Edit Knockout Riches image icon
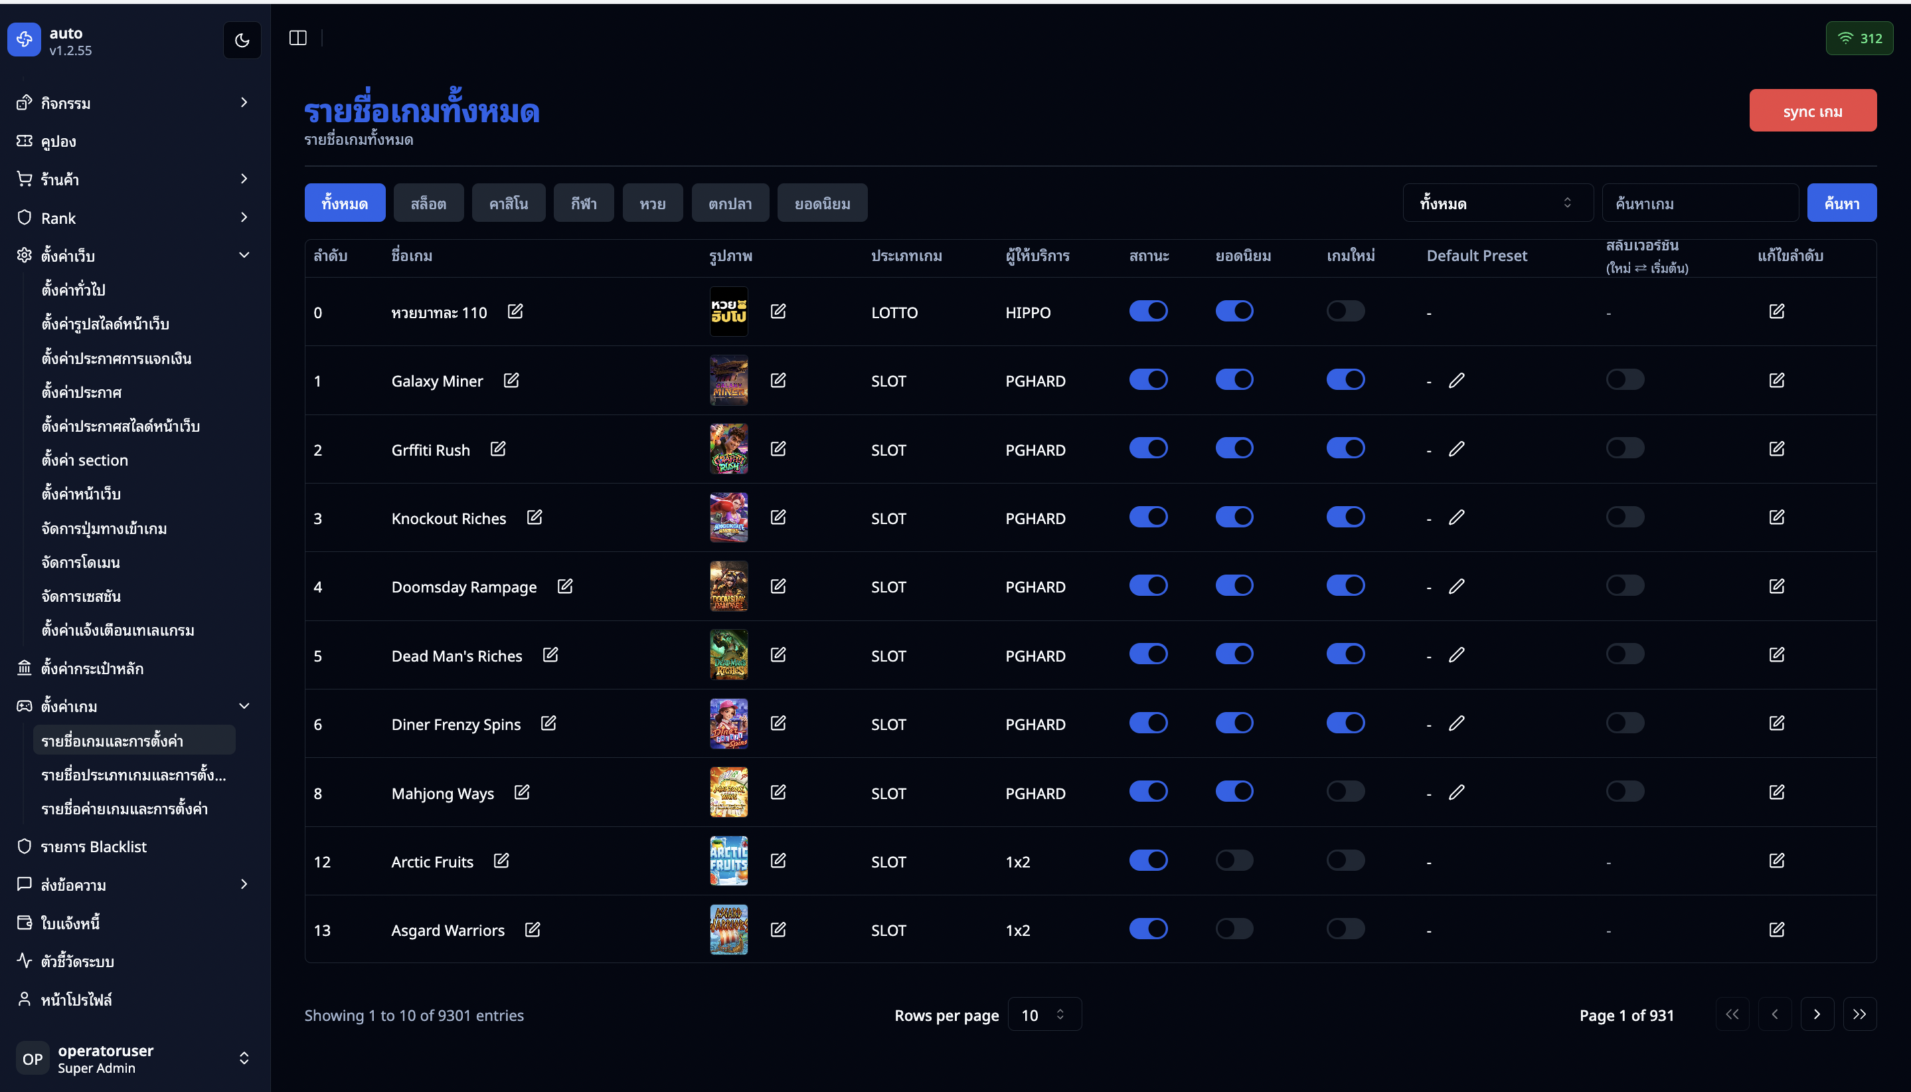 pos(778,517)
